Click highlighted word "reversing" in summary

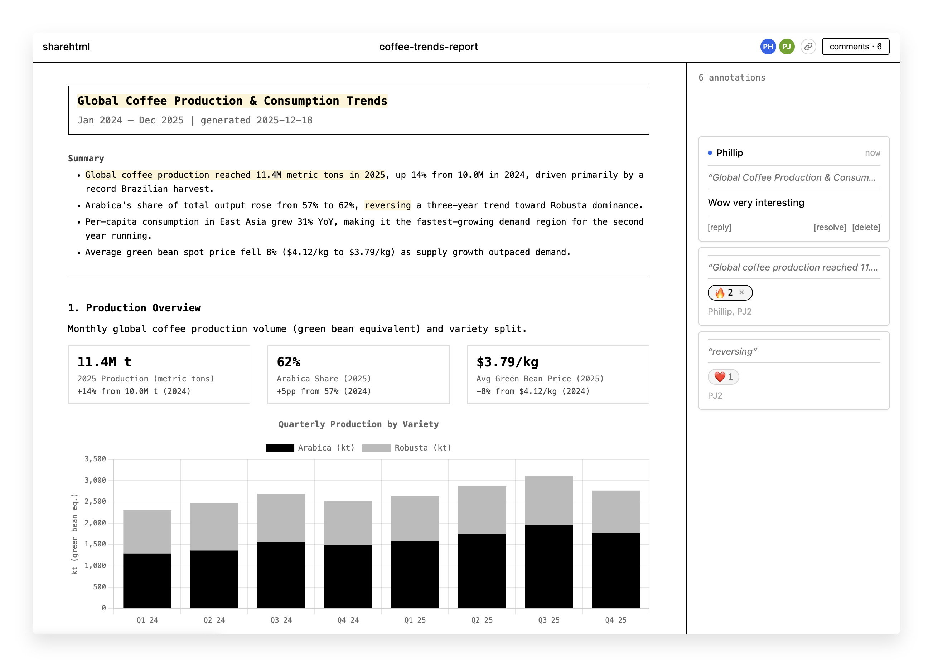pyautogui.click(x=387, y=205)
